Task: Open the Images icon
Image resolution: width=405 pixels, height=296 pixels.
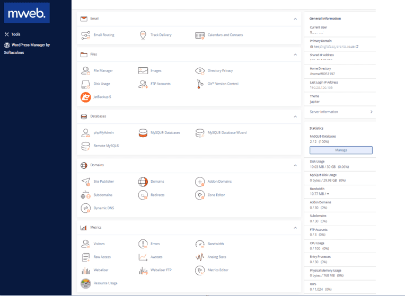Action: tap(143, 71)
